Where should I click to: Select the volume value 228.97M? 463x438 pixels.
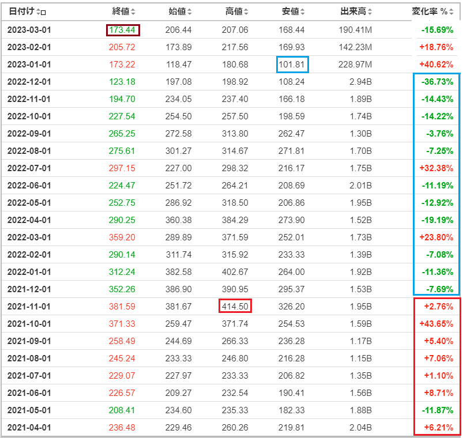[x=355, y=65]
